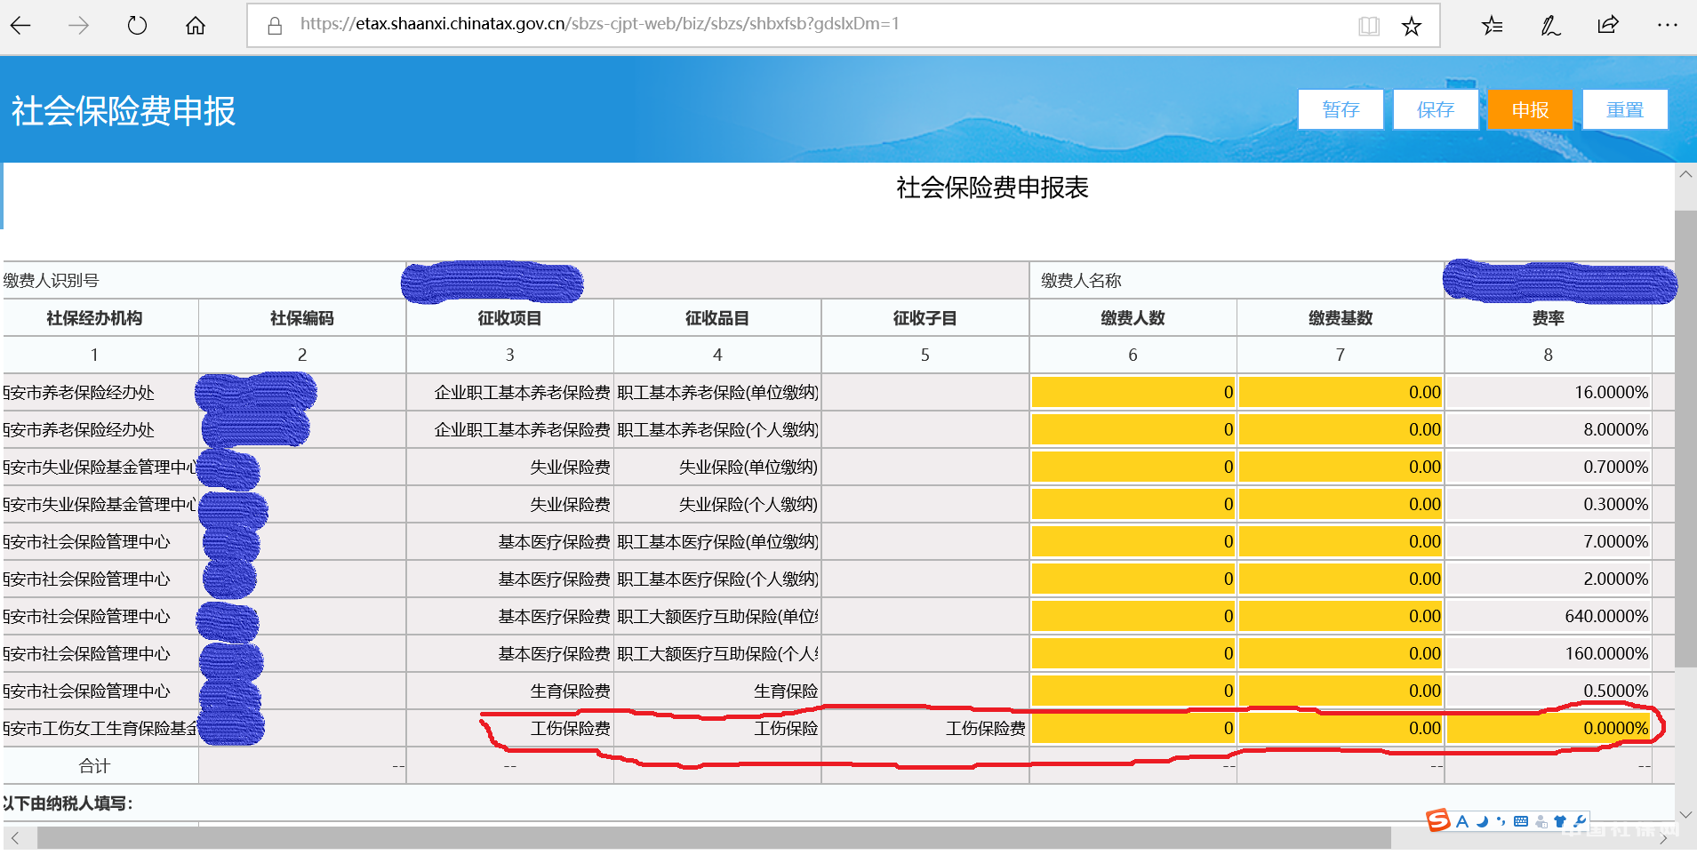Add page to favorites star icon
Image resolution: width=1697 pixels, height=855 pixels.
(1411, 26)
